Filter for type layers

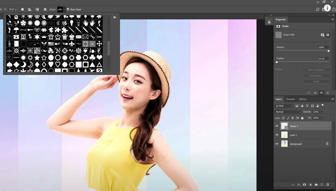pyautogui.click(x=307, y=106)
